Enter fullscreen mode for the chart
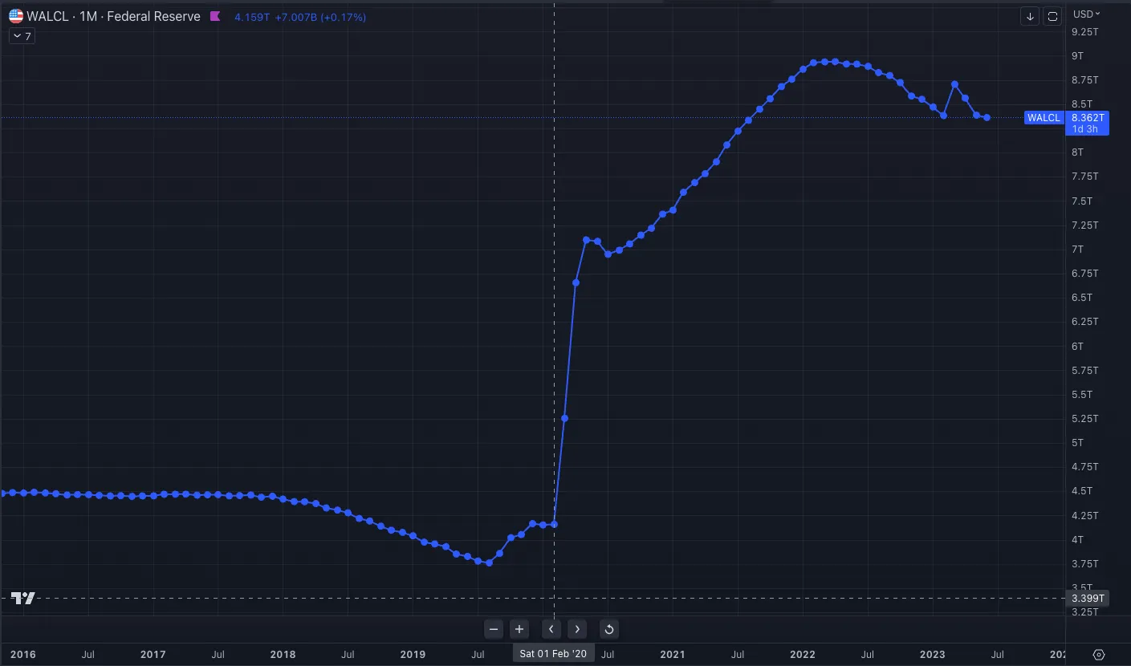Viewport: 1131px width, 666px height. [x=1052, y=16]
